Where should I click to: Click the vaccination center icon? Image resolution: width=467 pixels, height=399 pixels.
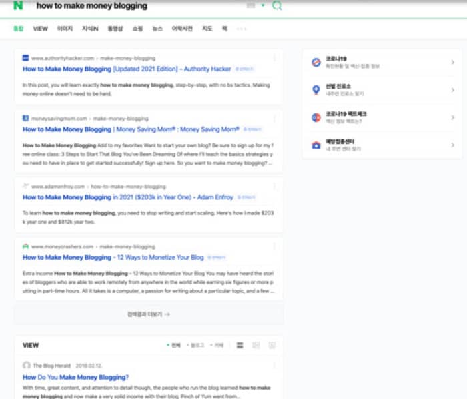point(316,145)
